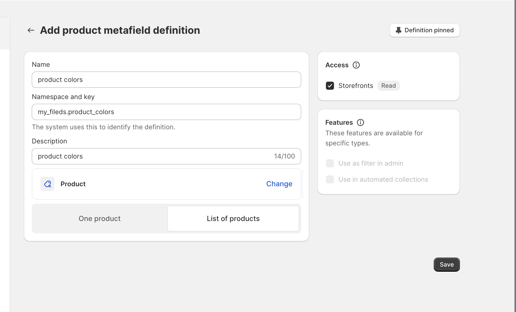This screenshot has height=312, width=516.
Task: Click the Features info icon
Action: [x=360, y=122]
